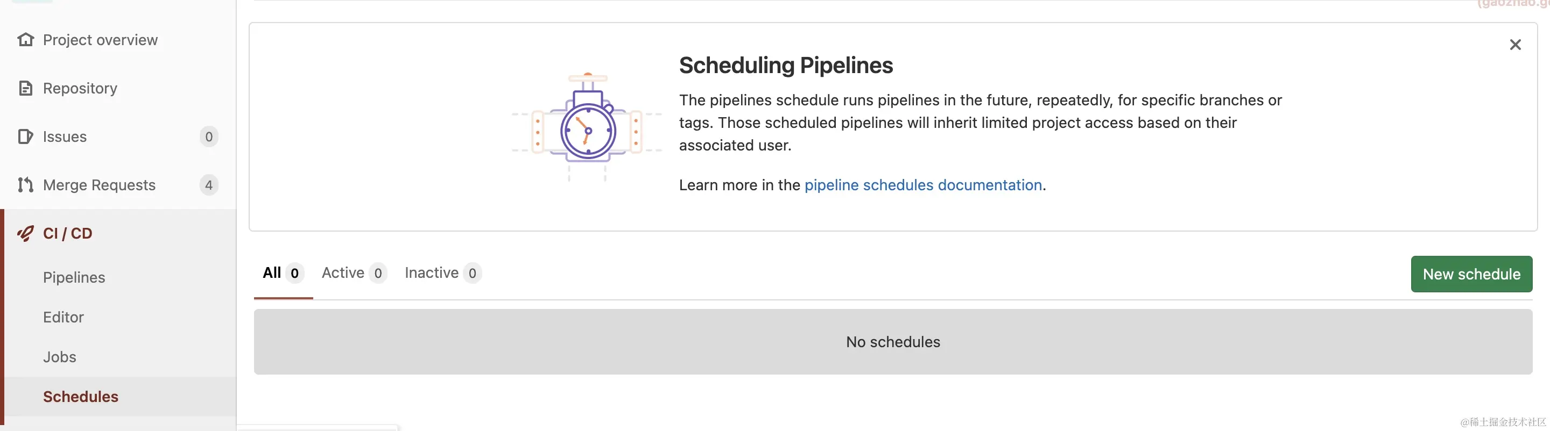Click the Merge Requests count badge

tap(208, 185)
